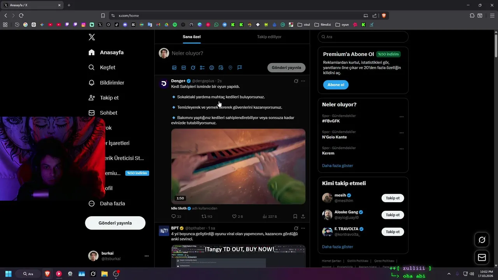The image size is (498, 280).
Task: Open the Windows Start menu
Action: pyautogui.click(x=8, y=274)
